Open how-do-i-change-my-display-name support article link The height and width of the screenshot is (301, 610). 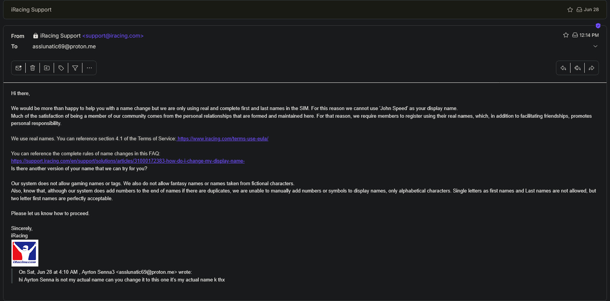pos(128,161)
